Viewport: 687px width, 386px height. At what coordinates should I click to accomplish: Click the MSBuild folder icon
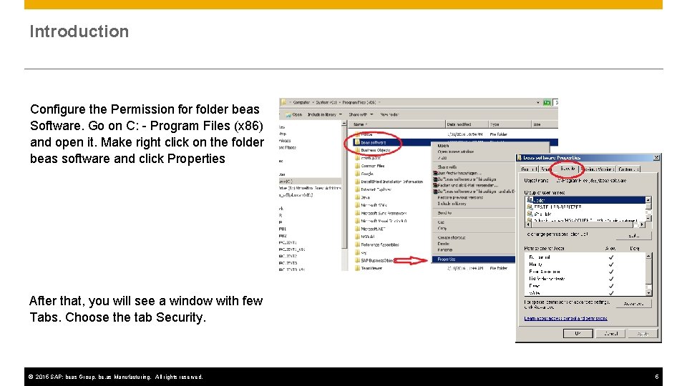pos(357,237)
